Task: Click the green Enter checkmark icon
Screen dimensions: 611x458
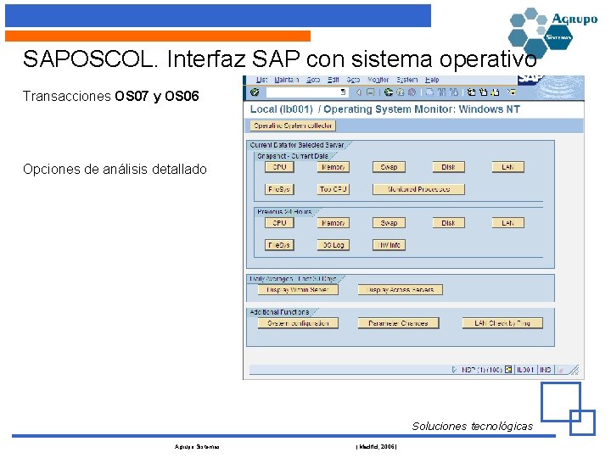Action: [x=255, y=92]
